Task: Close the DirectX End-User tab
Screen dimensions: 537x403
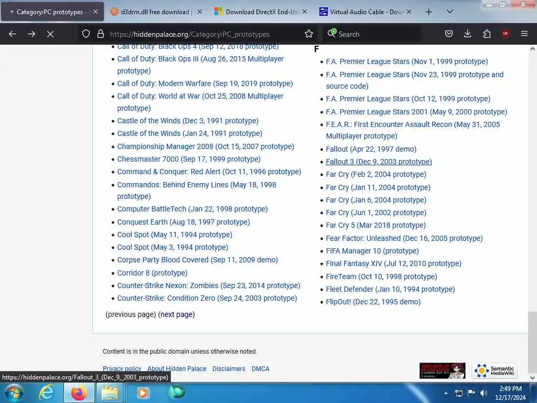Action: (305, 12)
